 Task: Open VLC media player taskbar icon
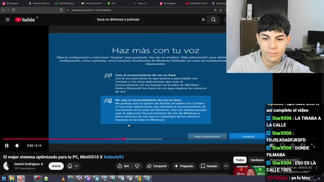[63, 179]
